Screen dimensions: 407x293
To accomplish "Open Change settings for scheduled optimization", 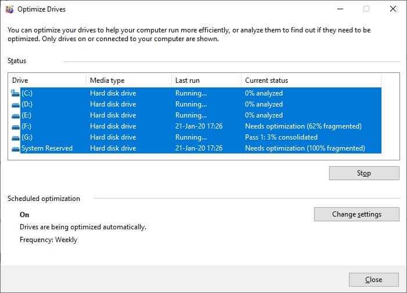I will click(x=356, y=214).
